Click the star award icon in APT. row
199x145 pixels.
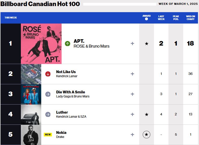click(x=146, y=44)
